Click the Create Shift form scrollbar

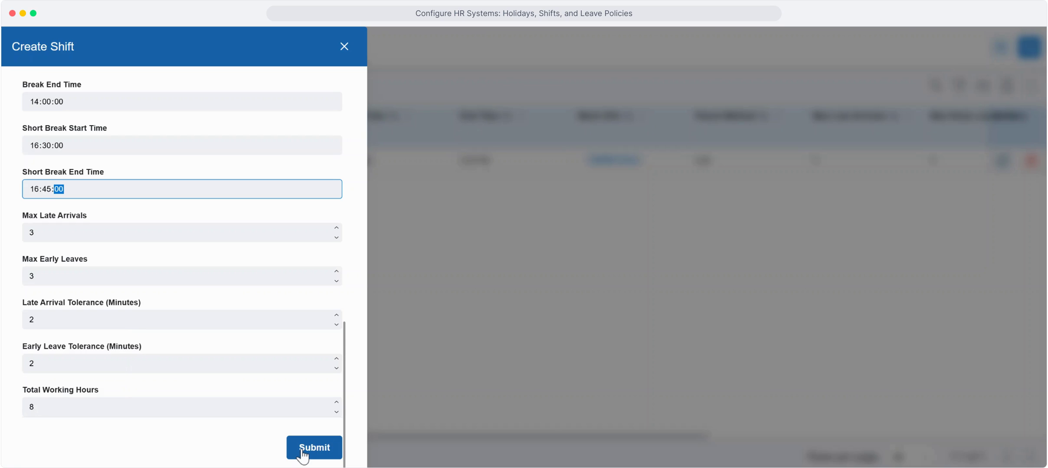(x=344, y=394)
